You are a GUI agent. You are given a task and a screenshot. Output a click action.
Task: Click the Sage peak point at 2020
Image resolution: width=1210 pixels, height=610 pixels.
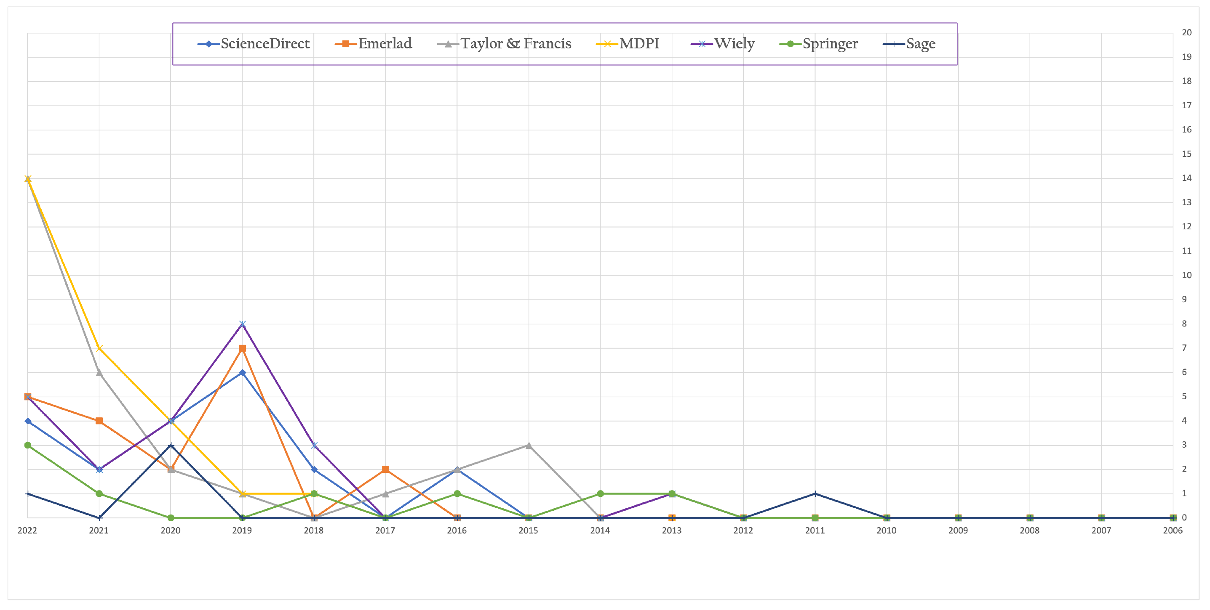tap(171, 445)
